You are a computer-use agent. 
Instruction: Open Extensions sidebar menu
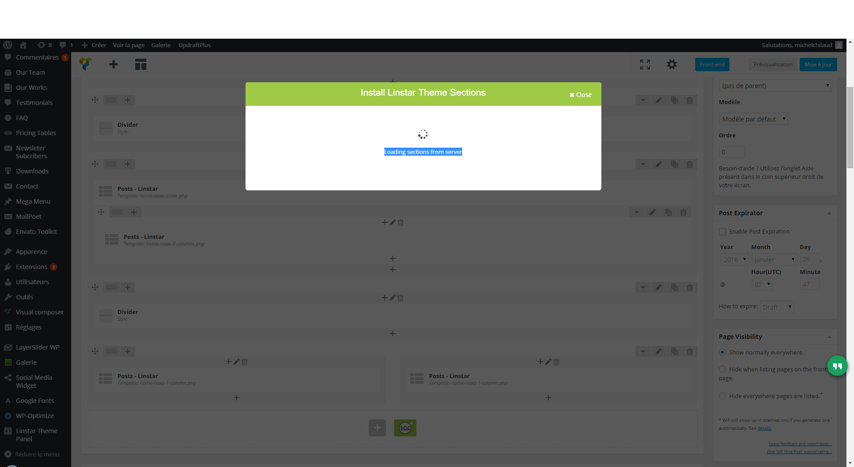tap(31, 267)
